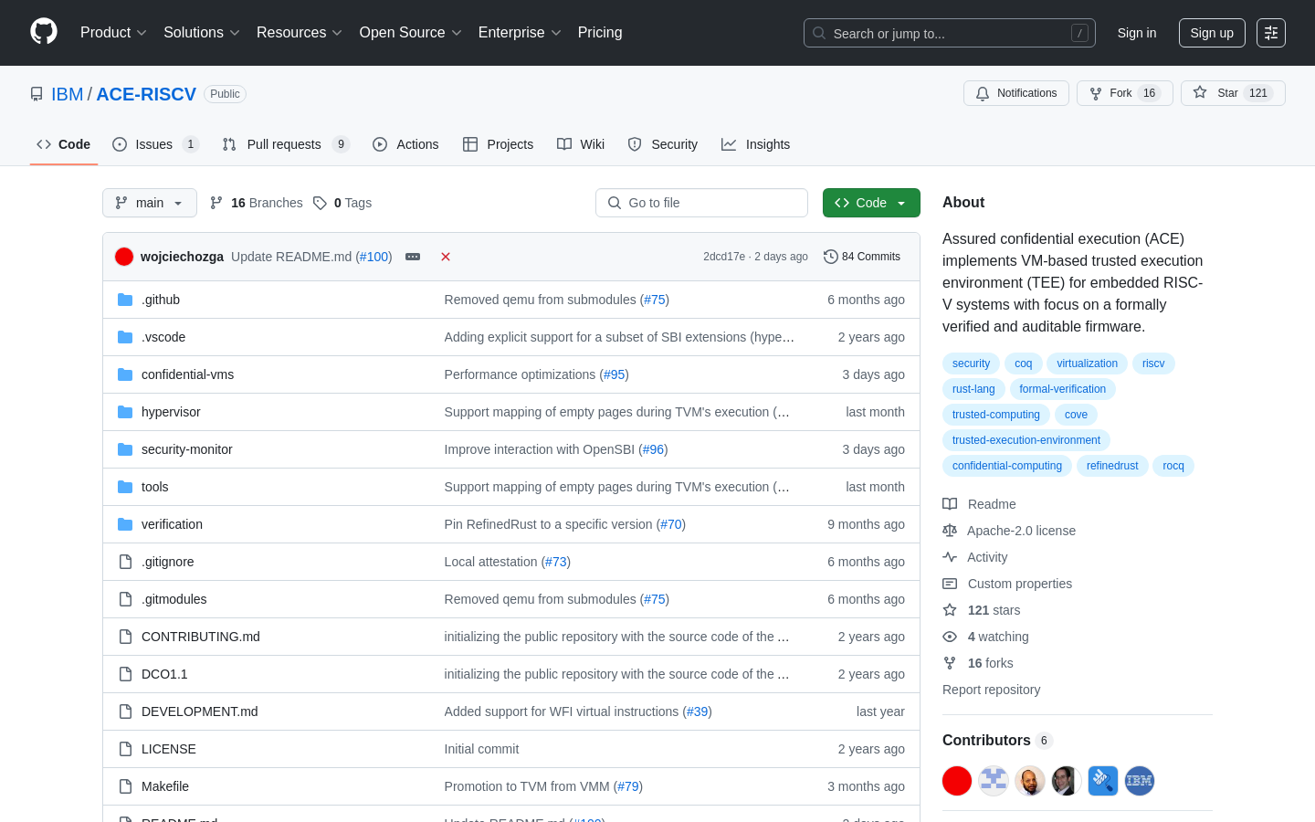1315x822 pixels.
Task: Open pull request #100 link
Action: click(374, 257)
